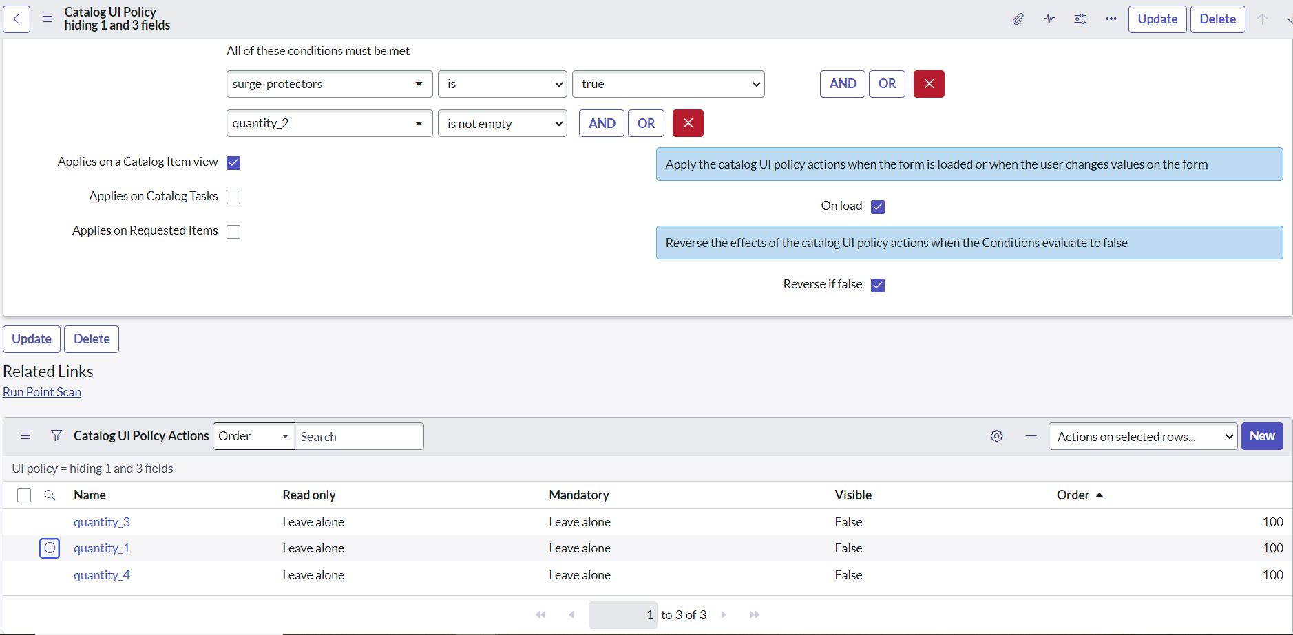Toggle Applies on a Catalog Item view
The width and height of the screenshot is (1293, 635).
tap(233, 163)
